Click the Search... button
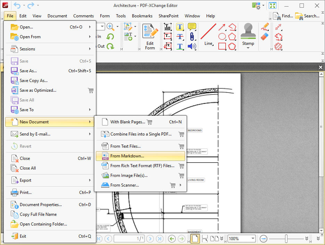Image resolution: width=325 pixels, height=245 pixels. click(307, 16)
